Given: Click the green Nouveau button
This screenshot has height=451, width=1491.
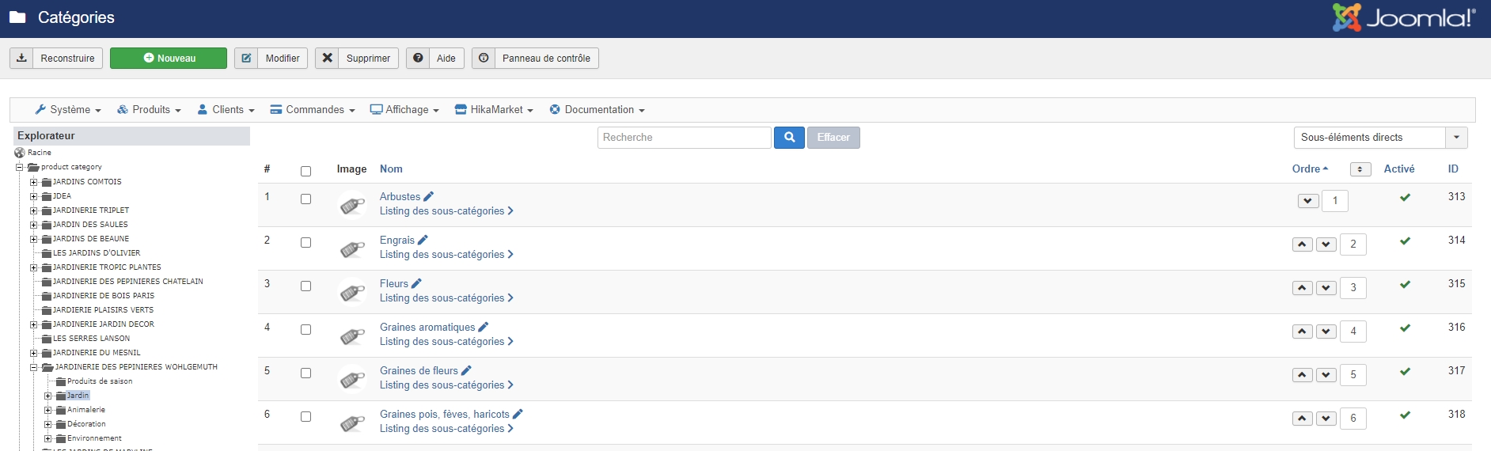Looking at the screenshot, I should tap(169, 59).
